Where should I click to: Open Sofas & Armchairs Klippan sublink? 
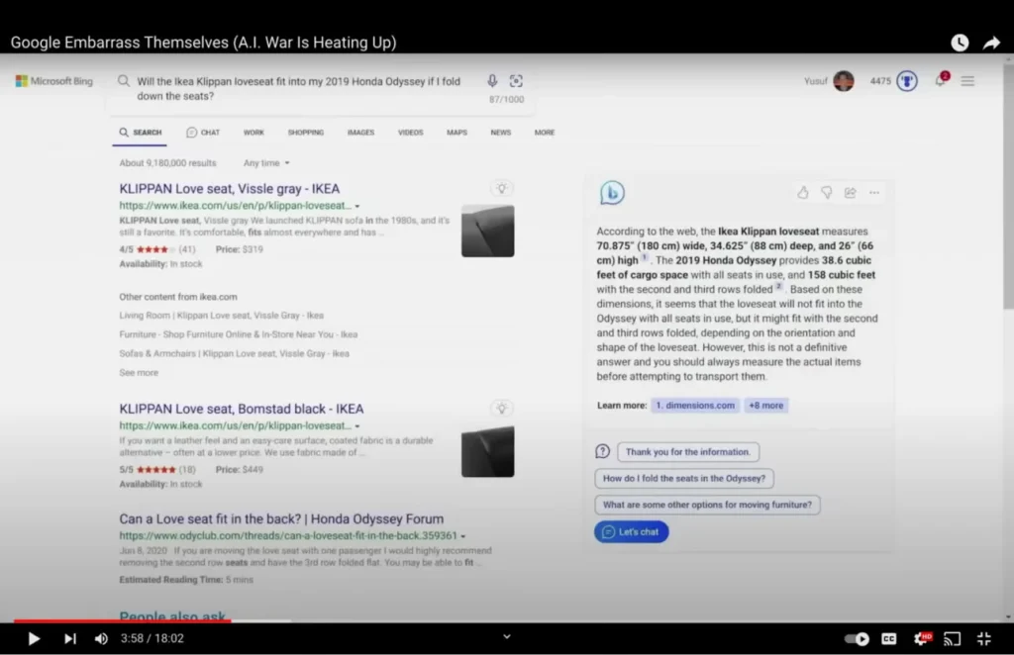pos(234,353)
